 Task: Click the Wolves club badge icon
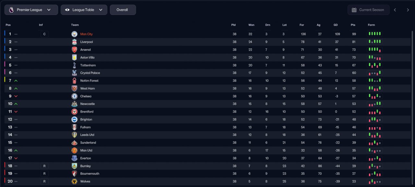point(75,181)
